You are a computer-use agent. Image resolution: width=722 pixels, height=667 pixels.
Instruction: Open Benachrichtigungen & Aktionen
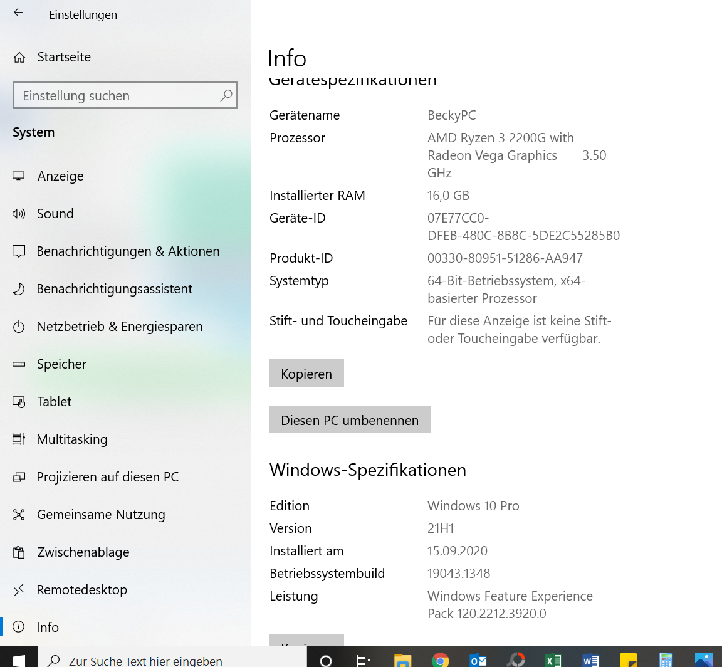(125, 251)
